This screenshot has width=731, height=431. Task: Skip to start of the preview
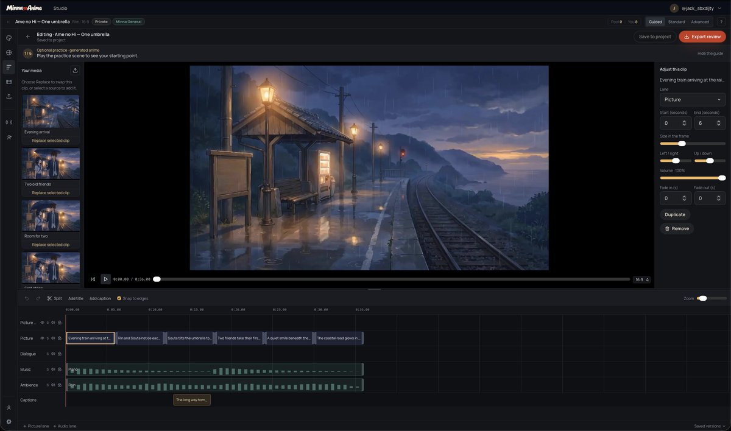click(x=93, y=279)
